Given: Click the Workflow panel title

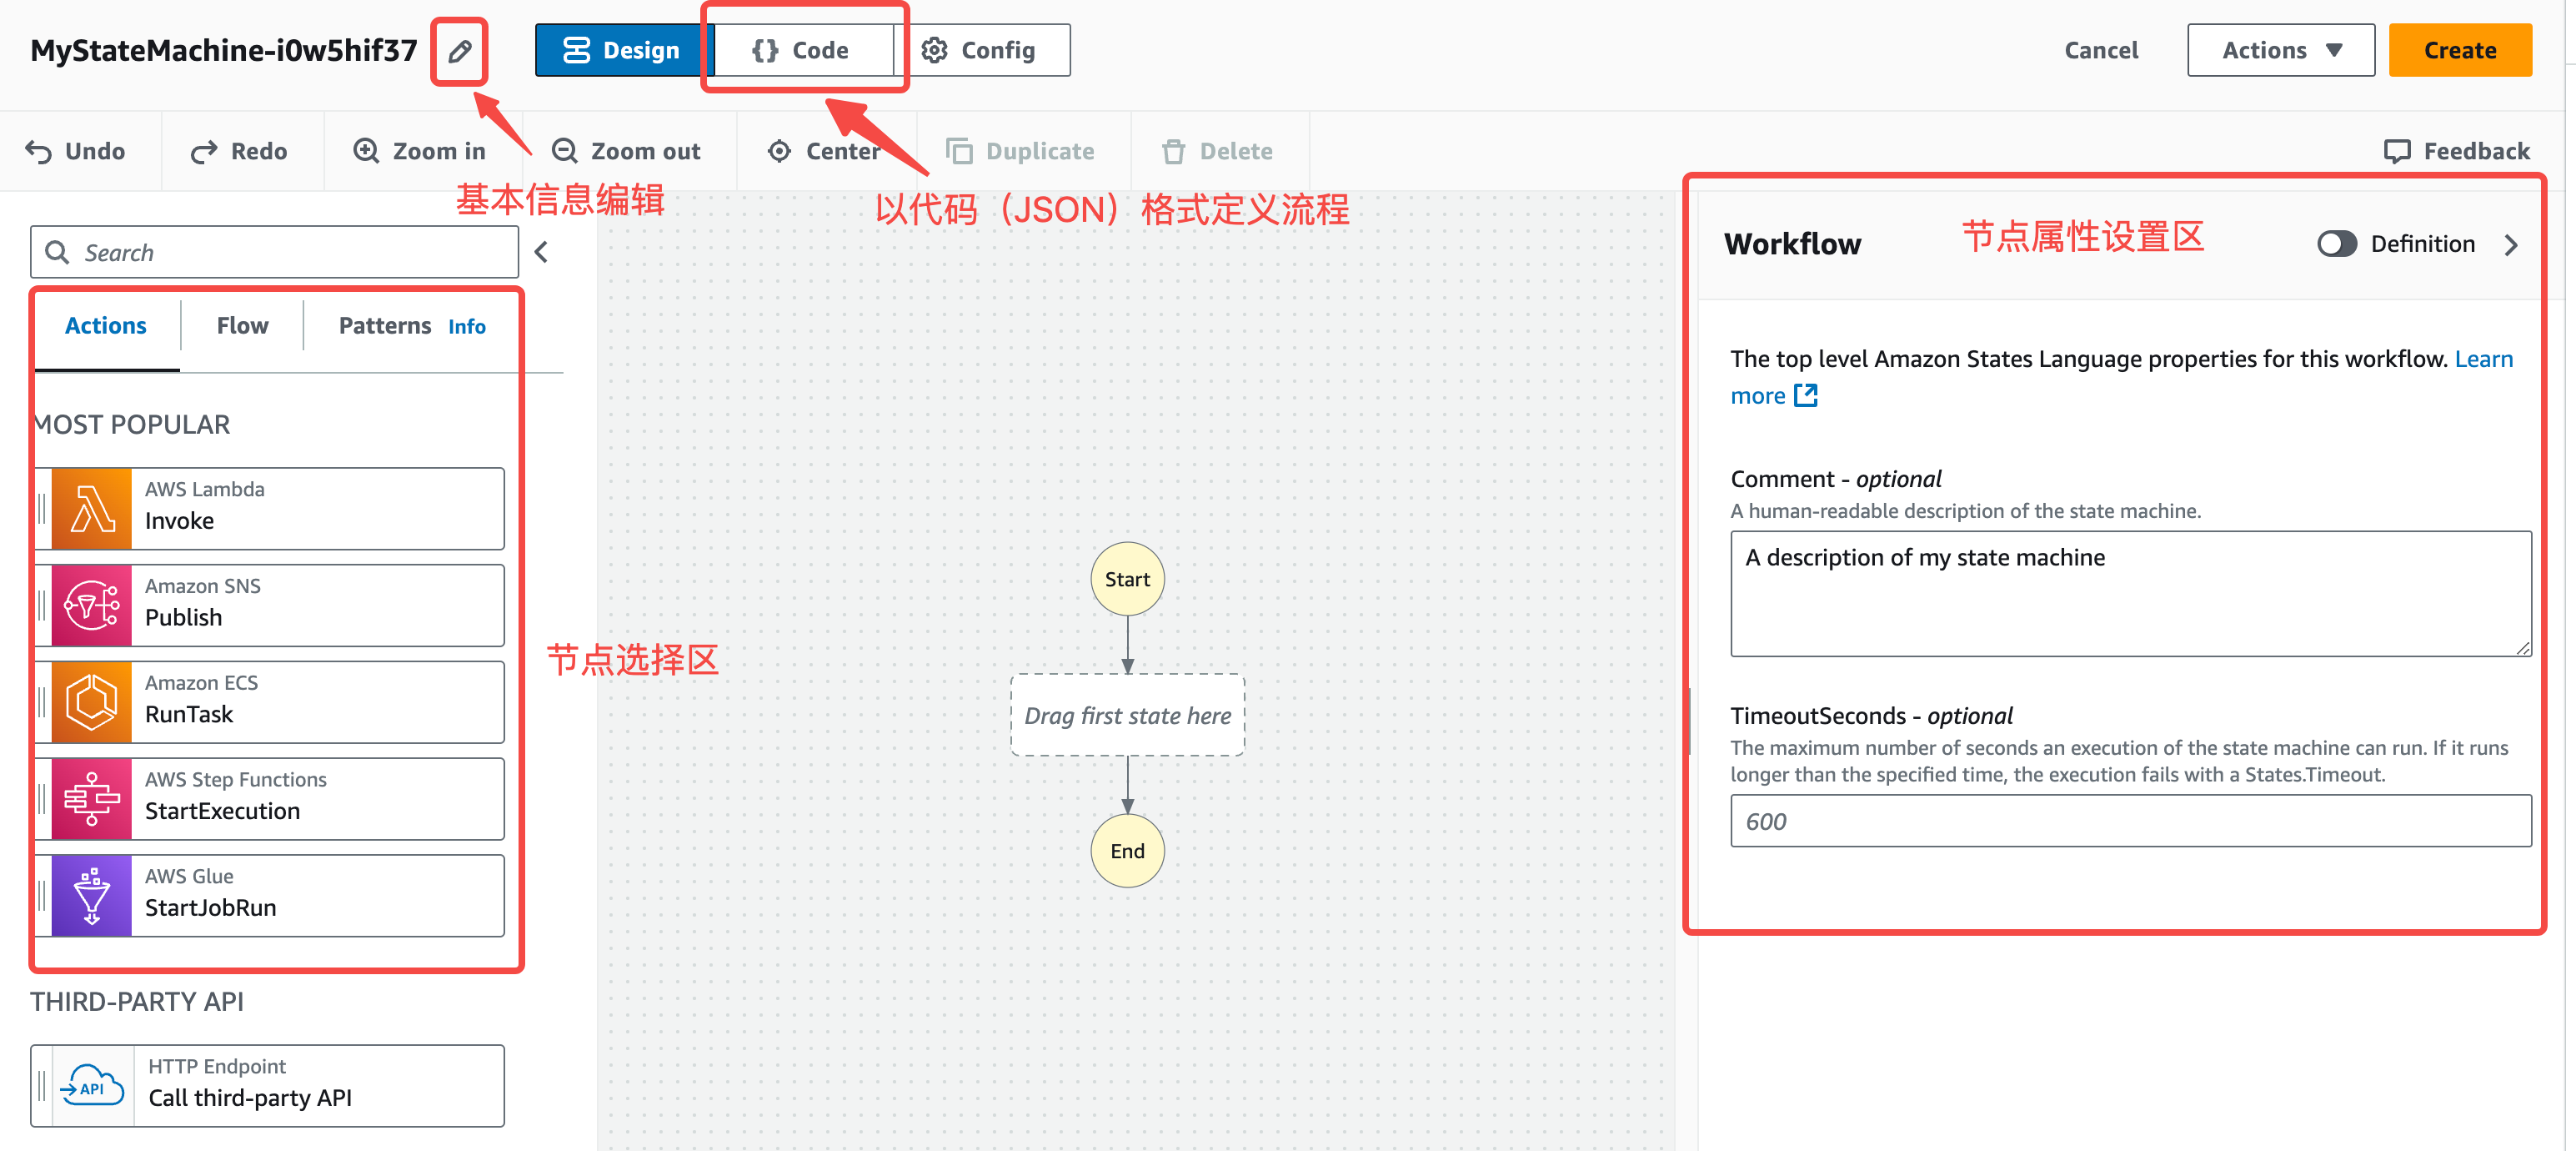Looking at the screenshot, I should (x=1793, y=244).
